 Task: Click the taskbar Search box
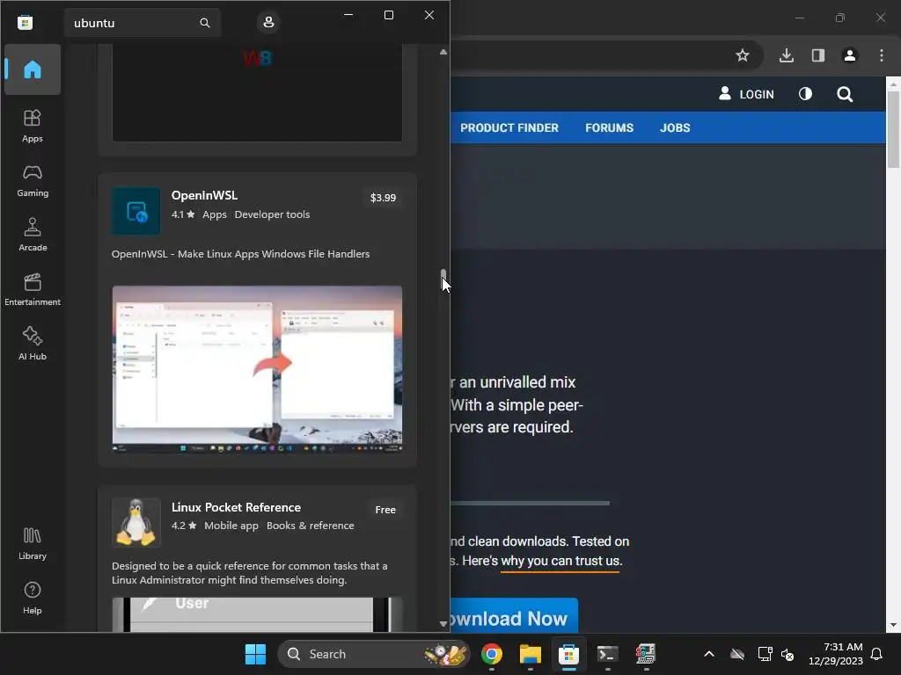click(373, 654)
